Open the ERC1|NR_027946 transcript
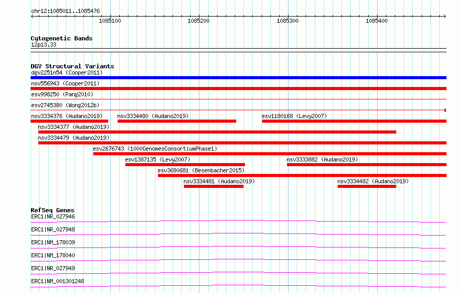Screen dimensions: 461x293 [53, 216]
